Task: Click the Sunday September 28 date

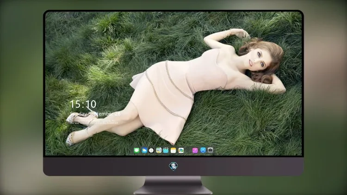Action: 95,114
